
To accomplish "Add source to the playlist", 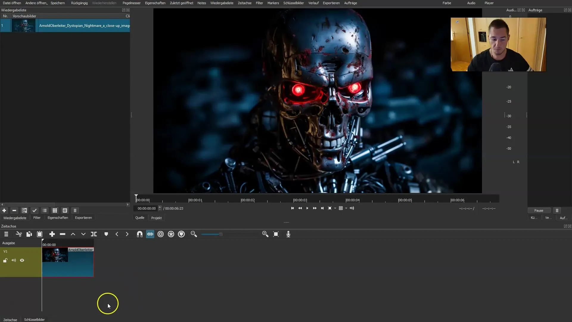I will 4,210.
